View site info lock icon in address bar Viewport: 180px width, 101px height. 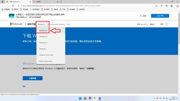[19, 6]
